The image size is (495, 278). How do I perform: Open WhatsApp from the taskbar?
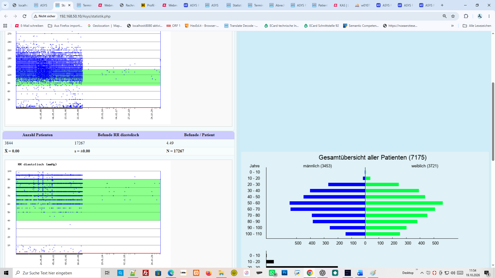[272, 273]
